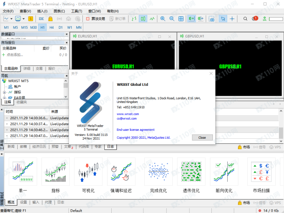This screenshot has height=213, width=284.
Task: Close the About dialog with X
Action: tap(211, 73)
